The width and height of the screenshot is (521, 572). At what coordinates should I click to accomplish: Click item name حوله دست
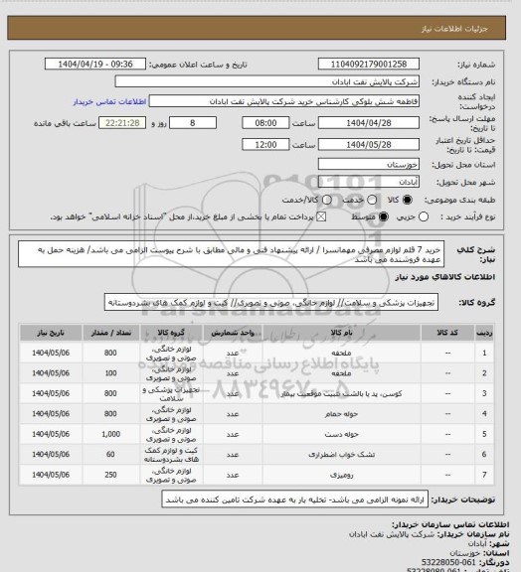(341, 434)
